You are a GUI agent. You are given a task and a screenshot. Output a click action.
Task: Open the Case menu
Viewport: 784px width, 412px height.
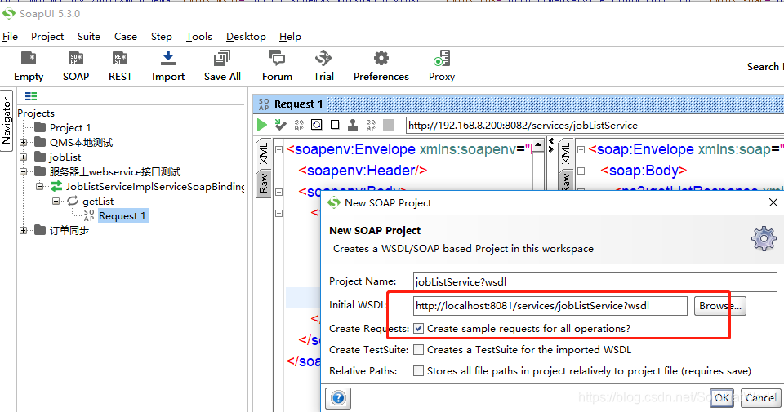[x=126, y=37]
